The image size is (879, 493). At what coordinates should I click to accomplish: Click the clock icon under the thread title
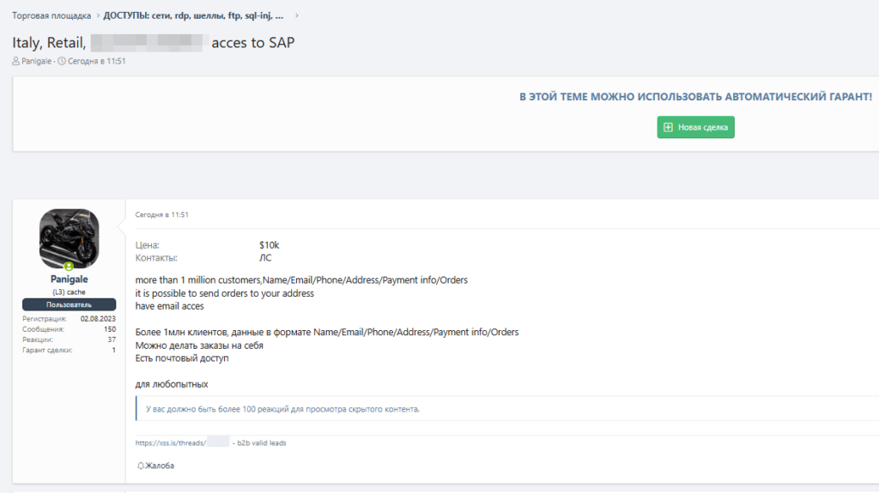click(61, 61)
